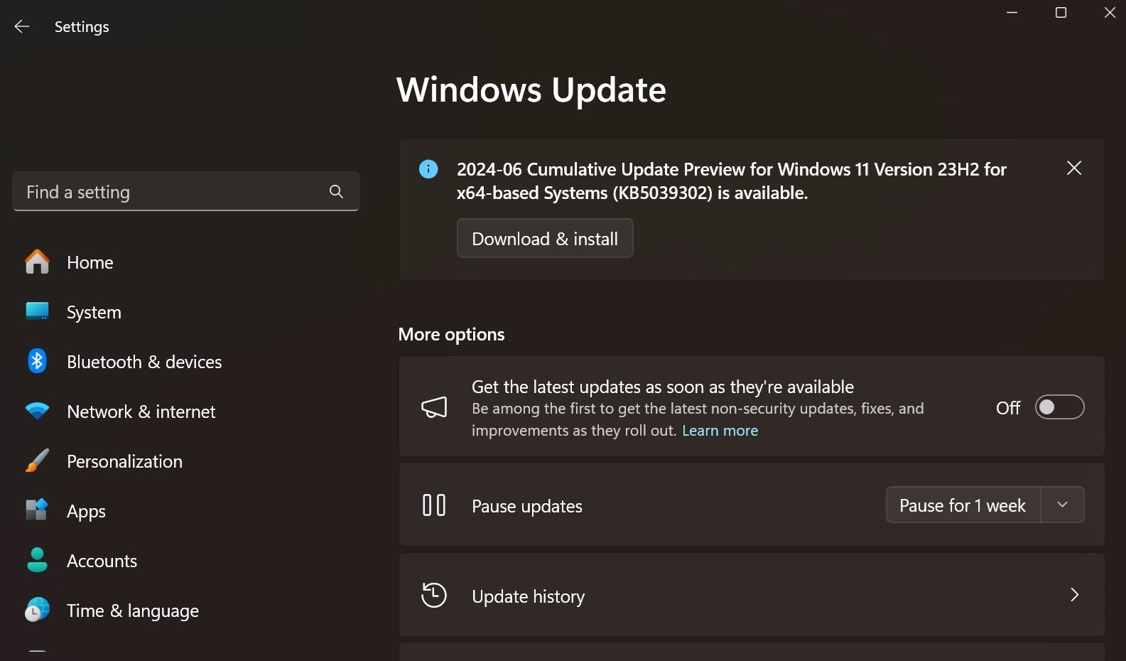Image resolution: width=1126 pixels, height=661 pixels.
Task: Click the KB5039302 update availability message
Action: (731, 181)
